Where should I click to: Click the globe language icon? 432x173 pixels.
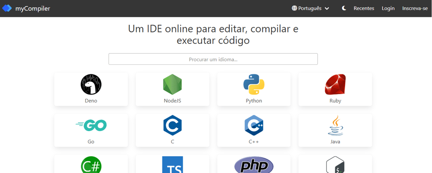[295, 8]
